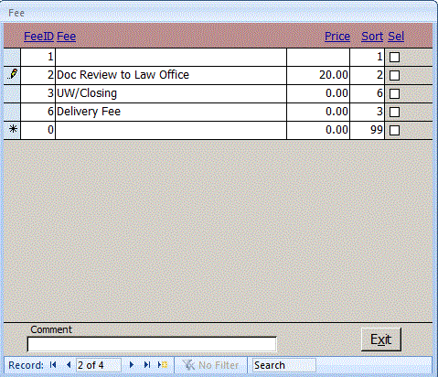
Task: Click the Exit button
Action: 381,339
